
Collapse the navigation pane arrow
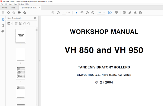point(39,61)
